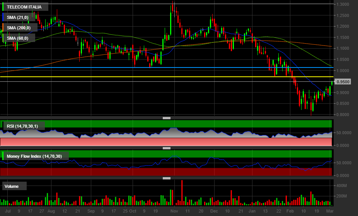Click the Mar date label on time axis
Viewport: 358px width, 216px height.
(330, 211)
